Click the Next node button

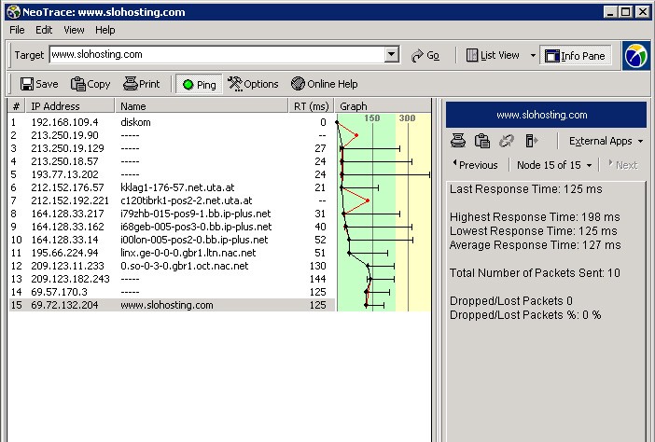tap(623, 165)
